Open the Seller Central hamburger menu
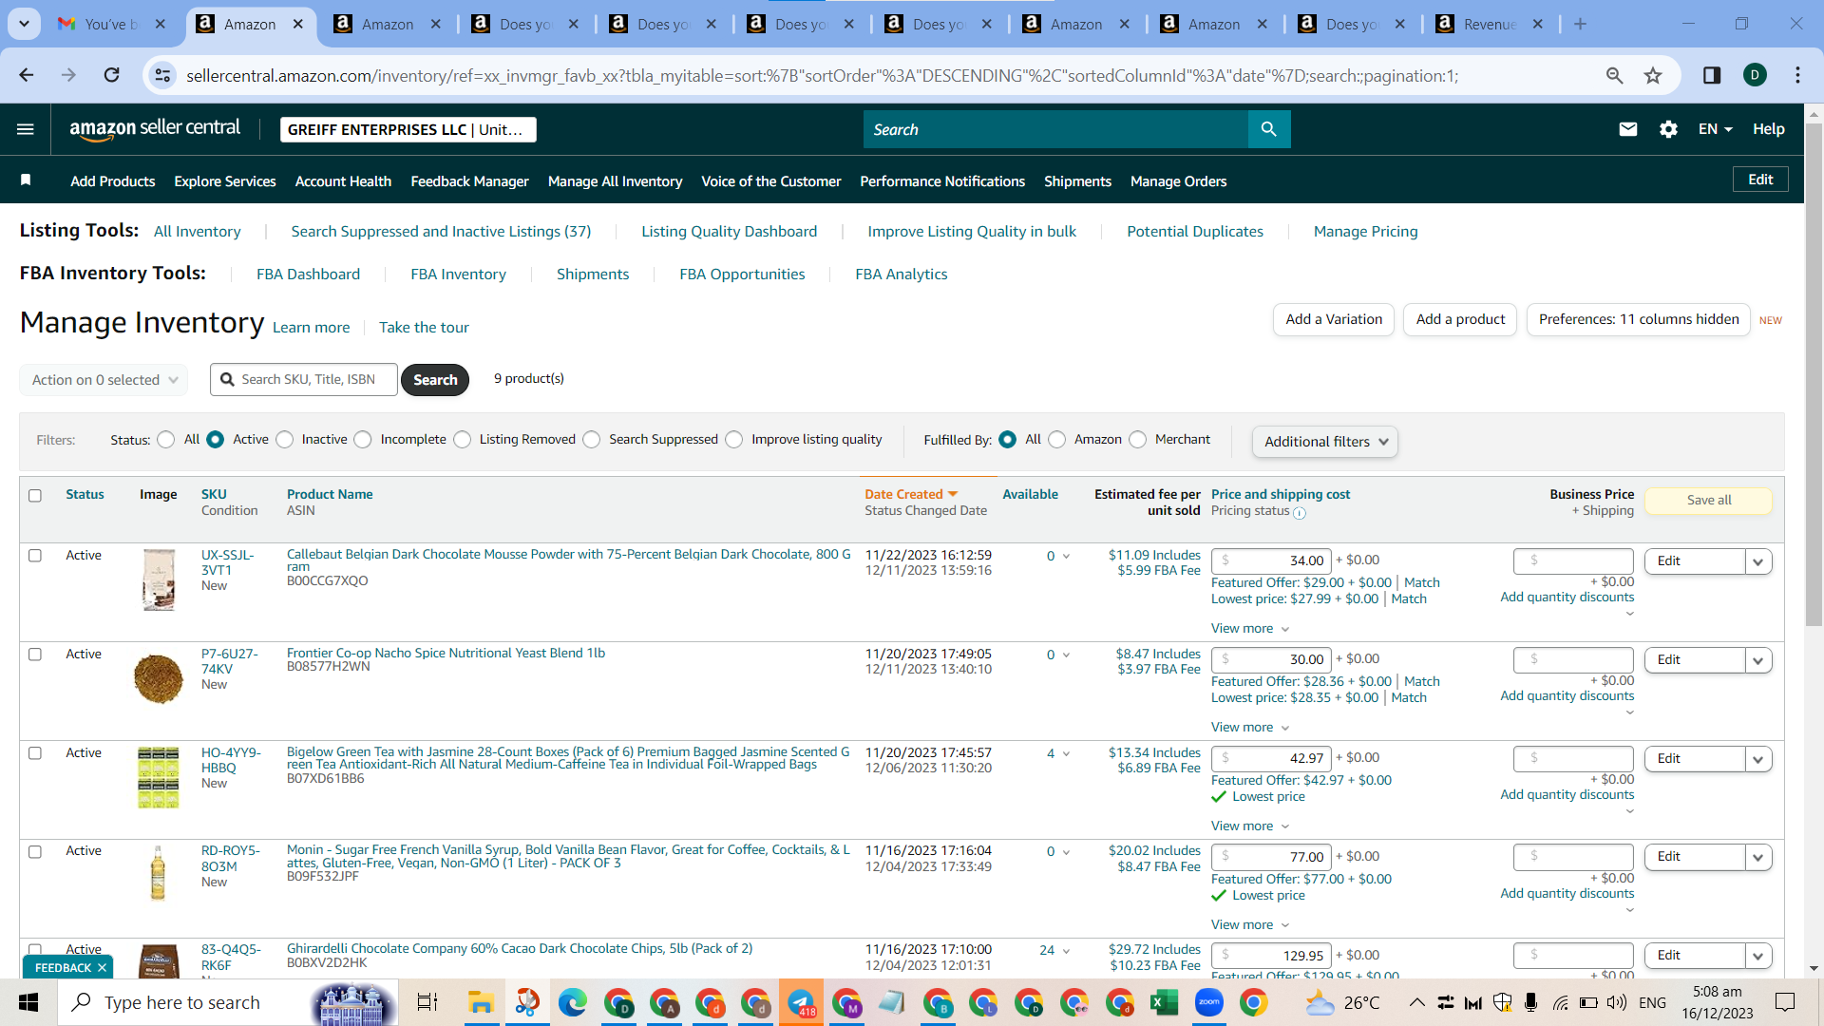The image size is (1824, 1026). tap(26, 129)
